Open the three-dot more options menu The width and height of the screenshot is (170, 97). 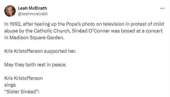point(162,8)
